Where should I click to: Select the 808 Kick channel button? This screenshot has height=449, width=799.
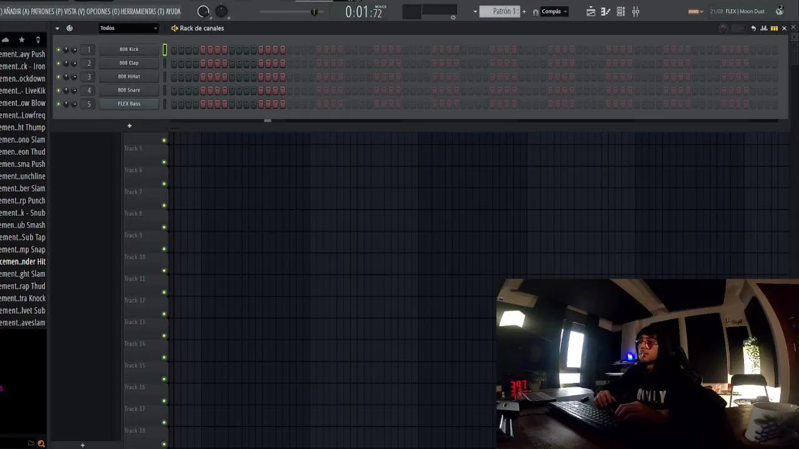tap(129, 49)
